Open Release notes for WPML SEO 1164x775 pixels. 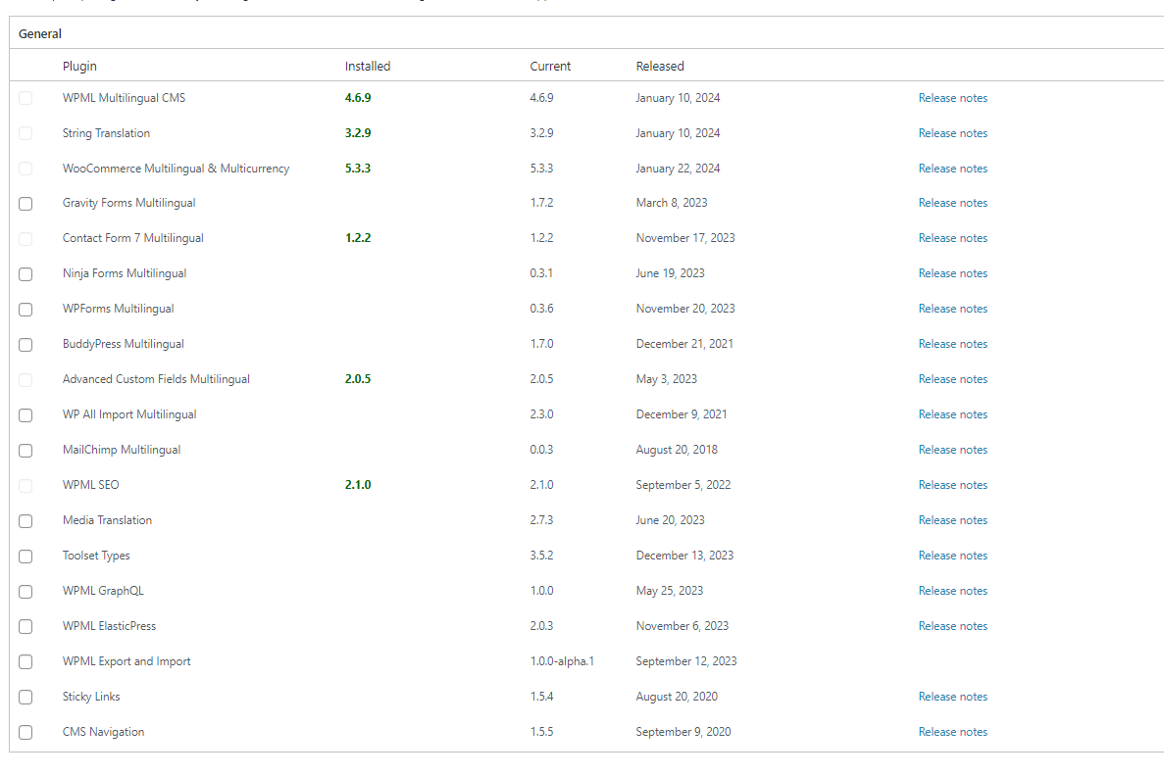952,484
